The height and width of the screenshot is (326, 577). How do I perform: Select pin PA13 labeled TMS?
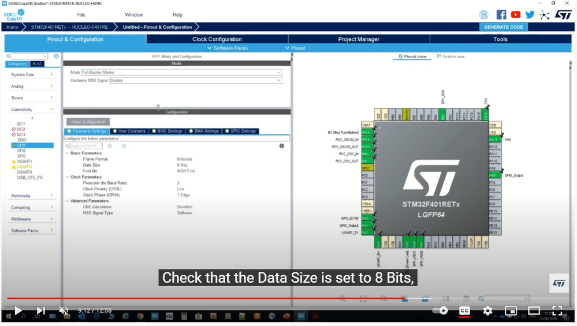(494, 139)
